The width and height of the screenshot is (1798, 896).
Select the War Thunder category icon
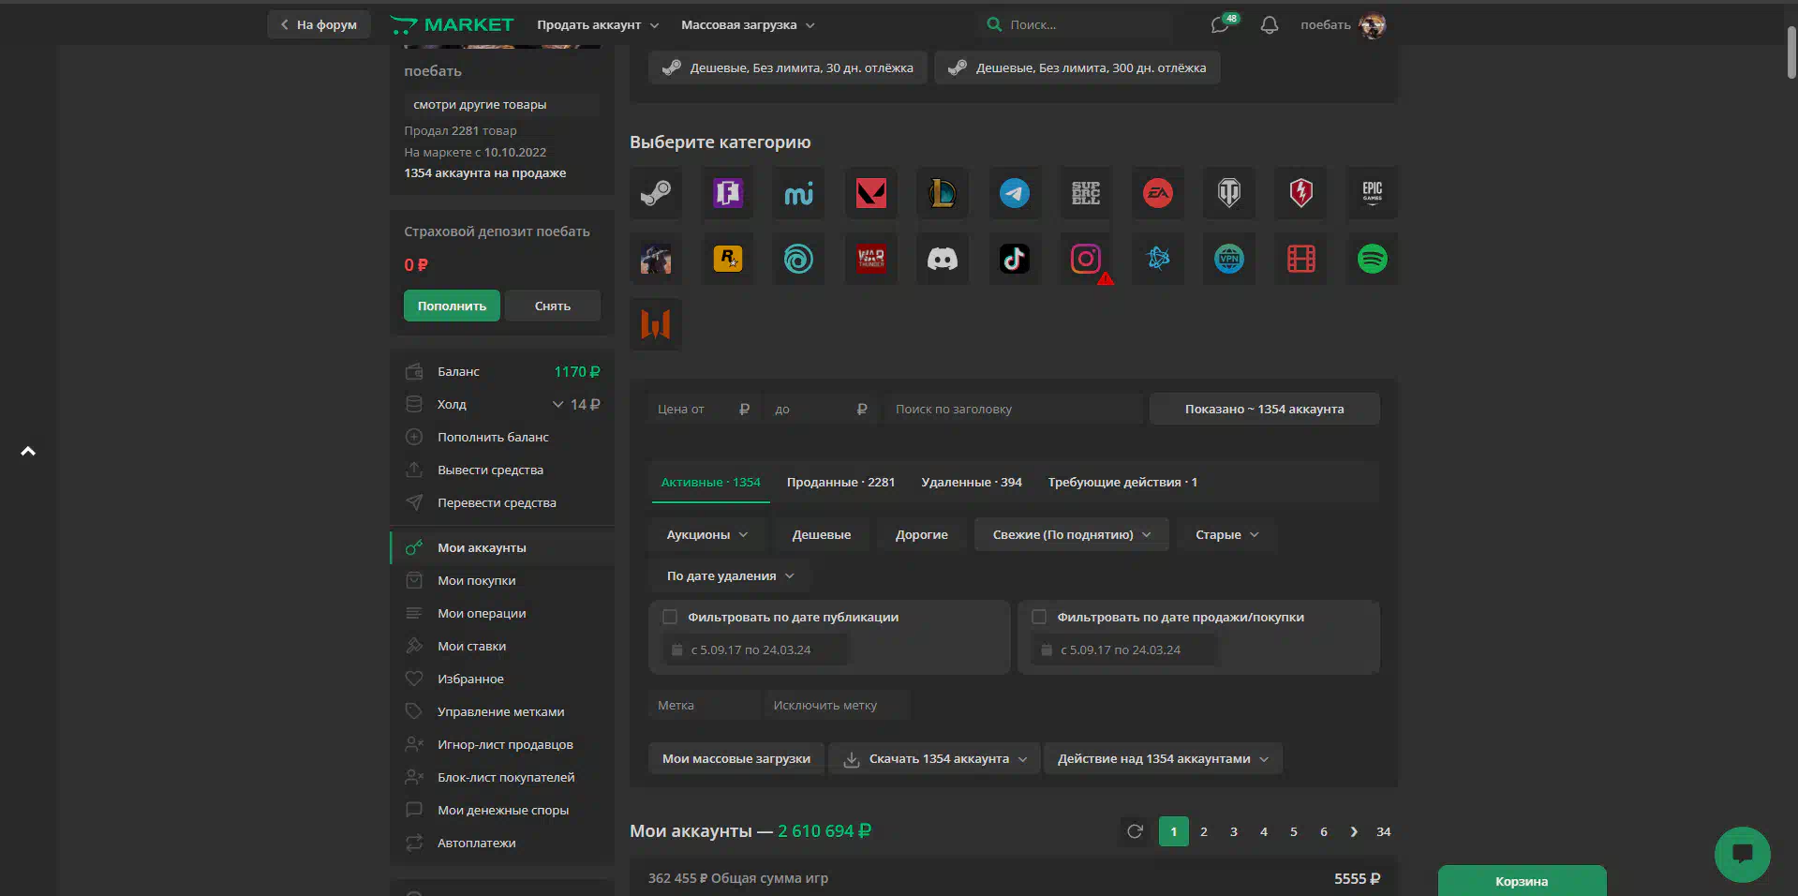(x=871, y=259)
